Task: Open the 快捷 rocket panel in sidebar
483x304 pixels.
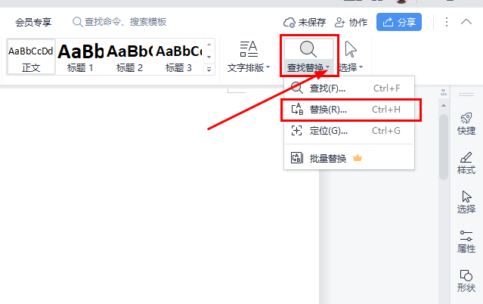Action: point(466,123)
